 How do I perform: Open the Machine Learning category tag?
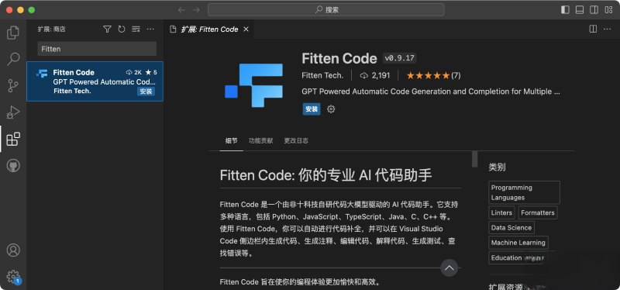tap(518, 243)
